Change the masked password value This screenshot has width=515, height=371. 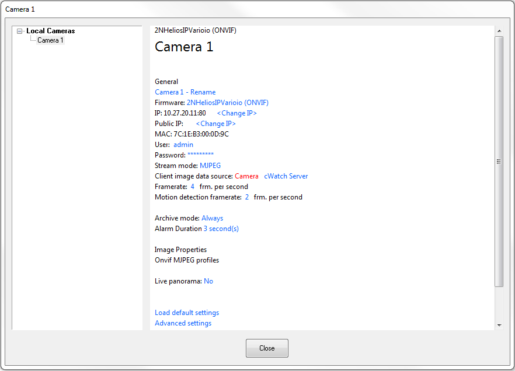point(200,155)
